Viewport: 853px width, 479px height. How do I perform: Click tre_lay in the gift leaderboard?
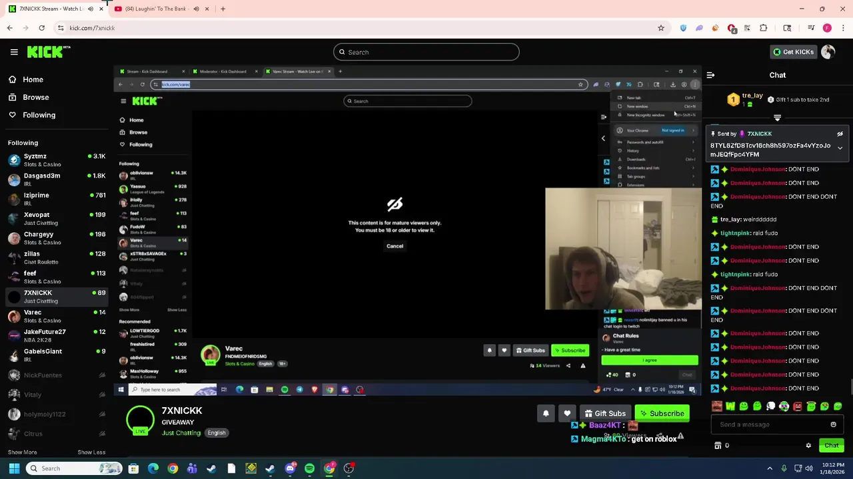752,96
